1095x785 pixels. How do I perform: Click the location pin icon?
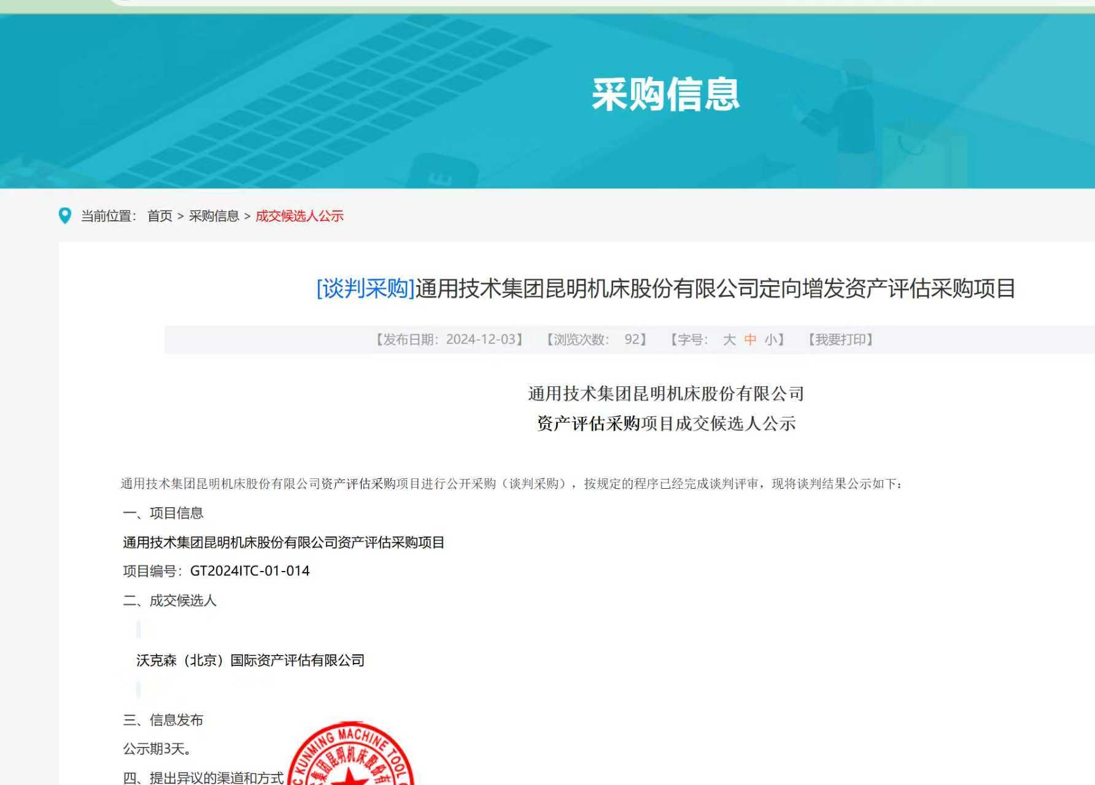(x=64, y=216)
